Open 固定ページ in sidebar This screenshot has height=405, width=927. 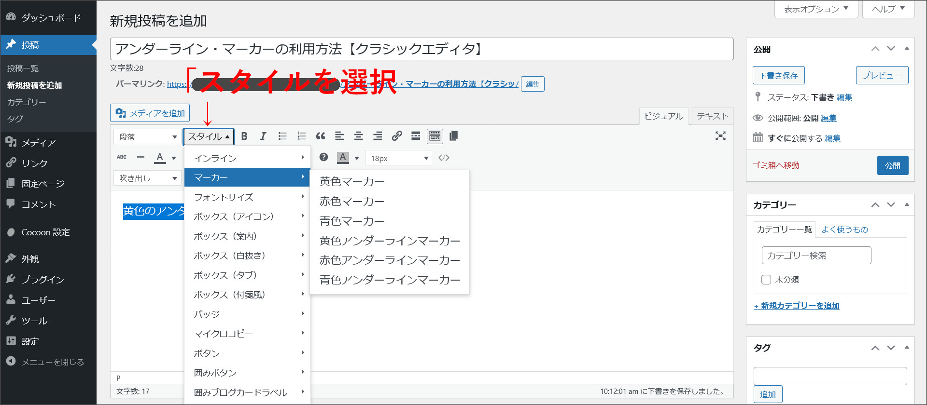point(48,184)
